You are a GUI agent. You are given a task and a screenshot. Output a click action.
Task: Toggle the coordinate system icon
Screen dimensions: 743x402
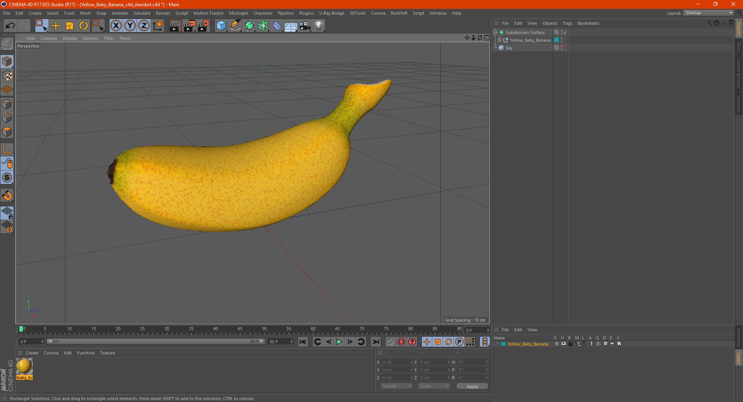click(x=158, y=26)
